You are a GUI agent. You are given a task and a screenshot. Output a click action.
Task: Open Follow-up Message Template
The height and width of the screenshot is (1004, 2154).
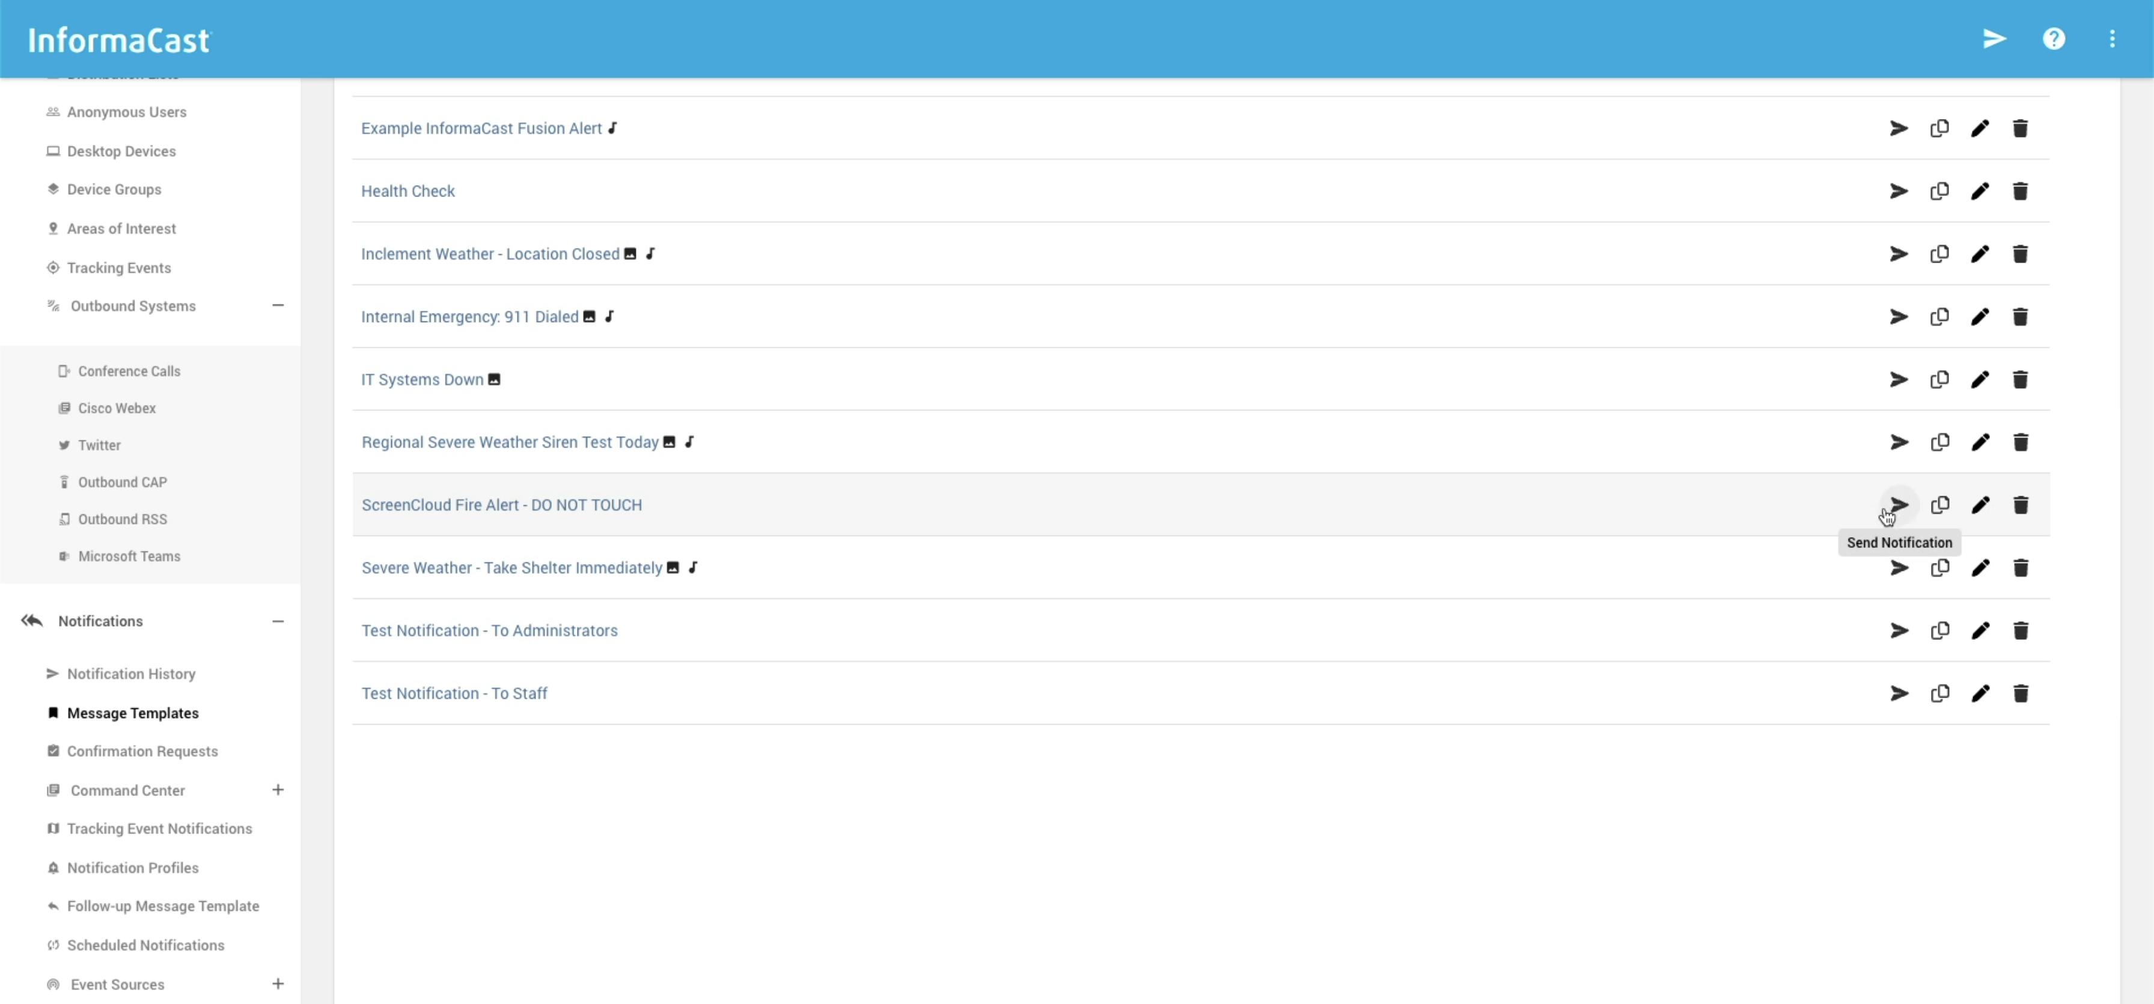coord(163,906)
